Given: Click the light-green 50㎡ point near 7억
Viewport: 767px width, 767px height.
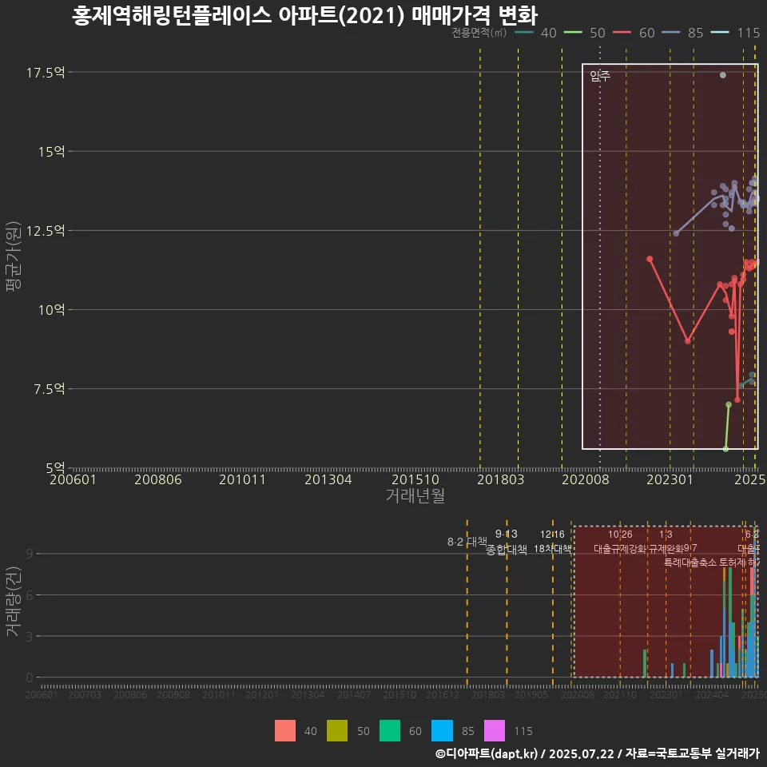Looking at the screenshot, I should tap(729, 404).
